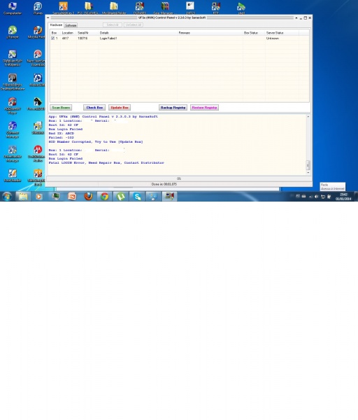Viewport: 358px width, 420px height.
Task: Click the Scan Boxes button
Action: pyautogui.click(x=61, y=107)
